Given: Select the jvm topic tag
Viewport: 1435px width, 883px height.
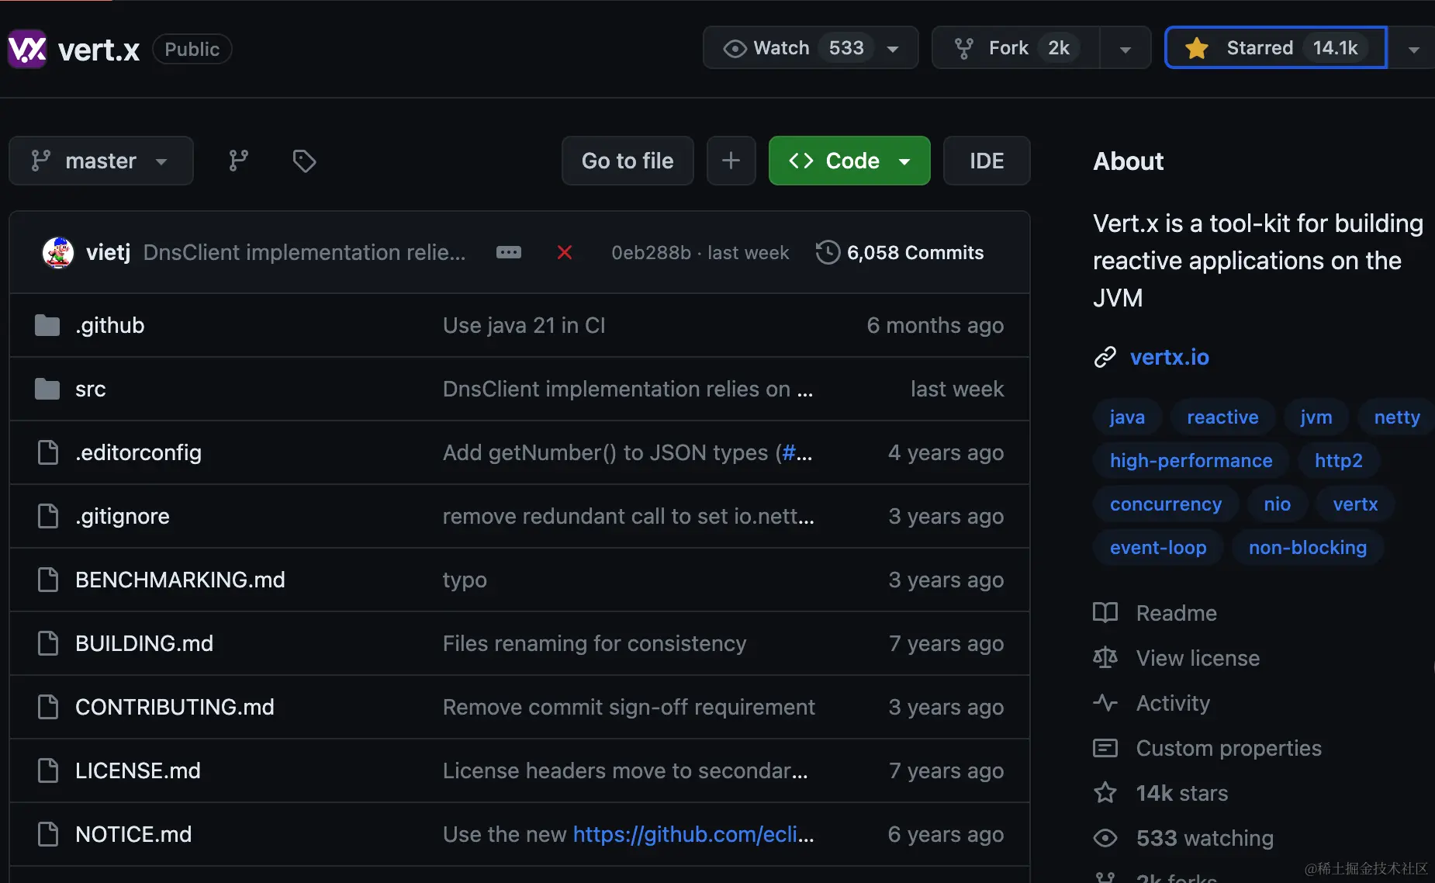Looking at the screenshot, I should [x=1316, y=417].
